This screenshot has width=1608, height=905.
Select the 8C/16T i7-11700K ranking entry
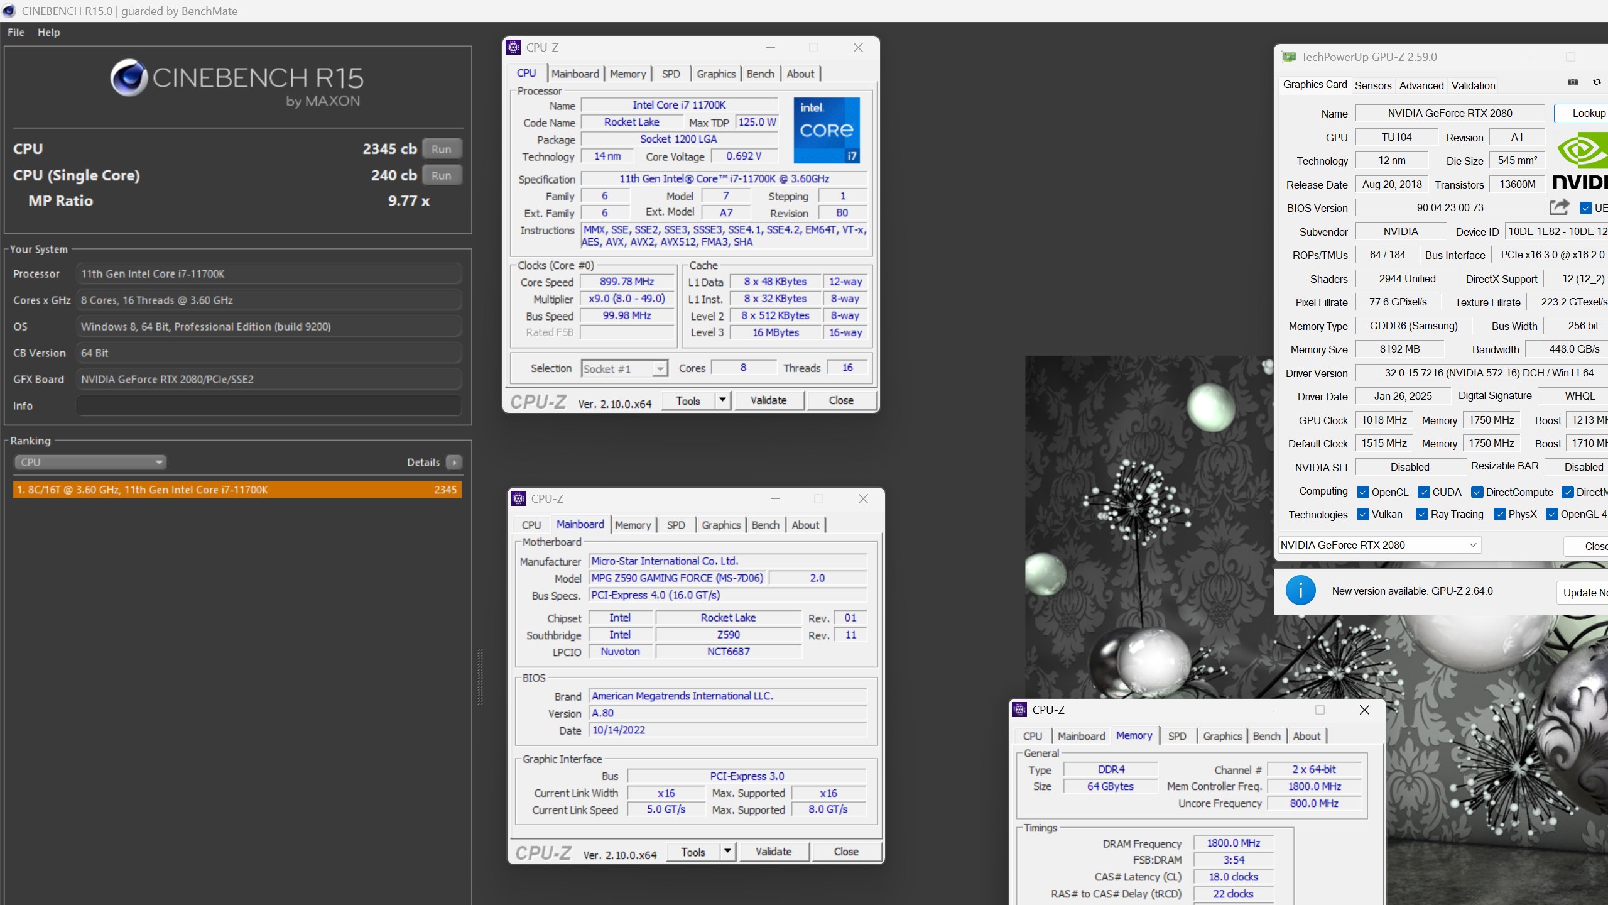point(237,490)
